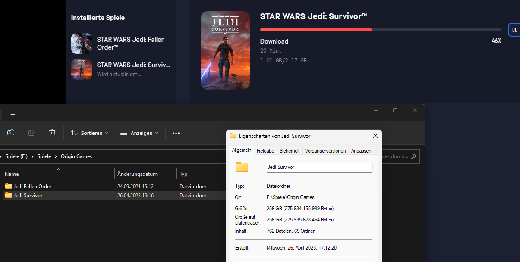Image resolution: width=520 pixels, height=262 pixels.
Task: Click the Größe auf Datenträger value 275.935.678.464 Bytes
Action: [300, 220]
